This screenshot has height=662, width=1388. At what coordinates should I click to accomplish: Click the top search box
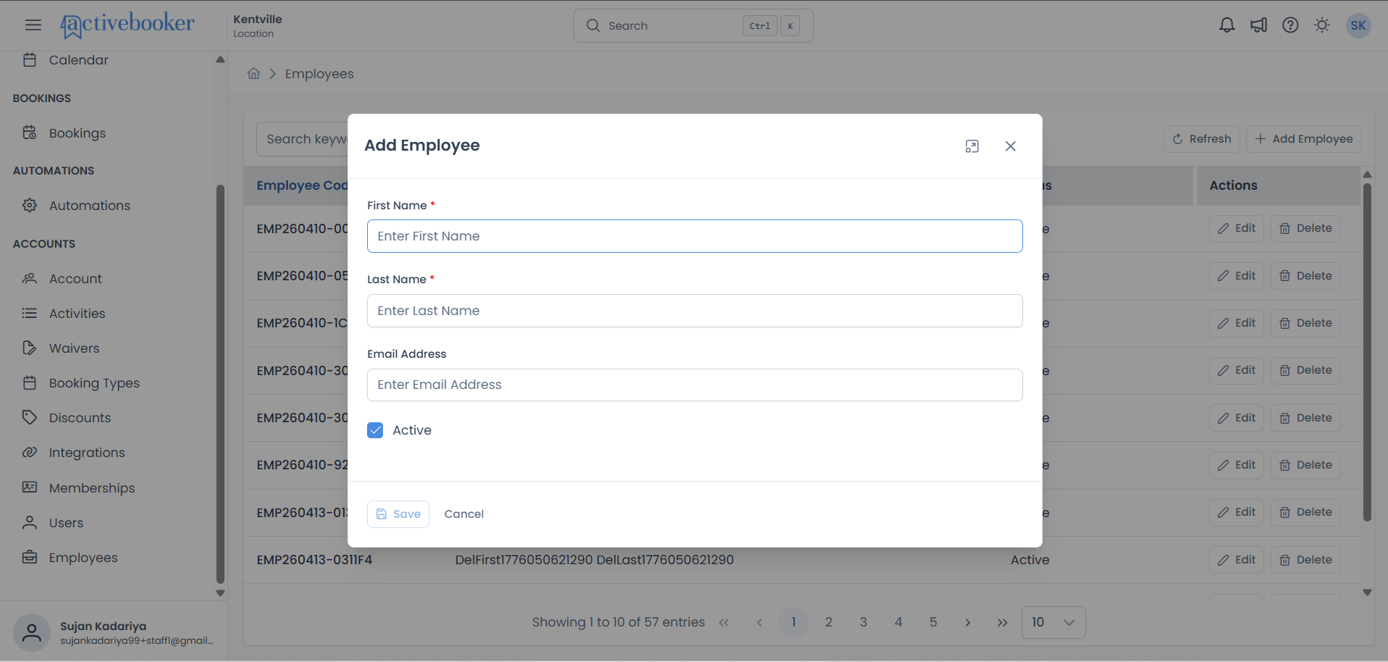pos(693,26)
